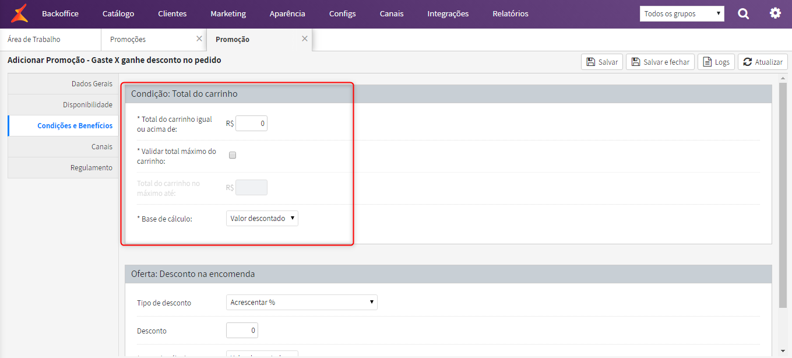Viewport: 792px width, 358px height.
Task: Go to Dados Gerais section
Action: [x=63, y=83]
